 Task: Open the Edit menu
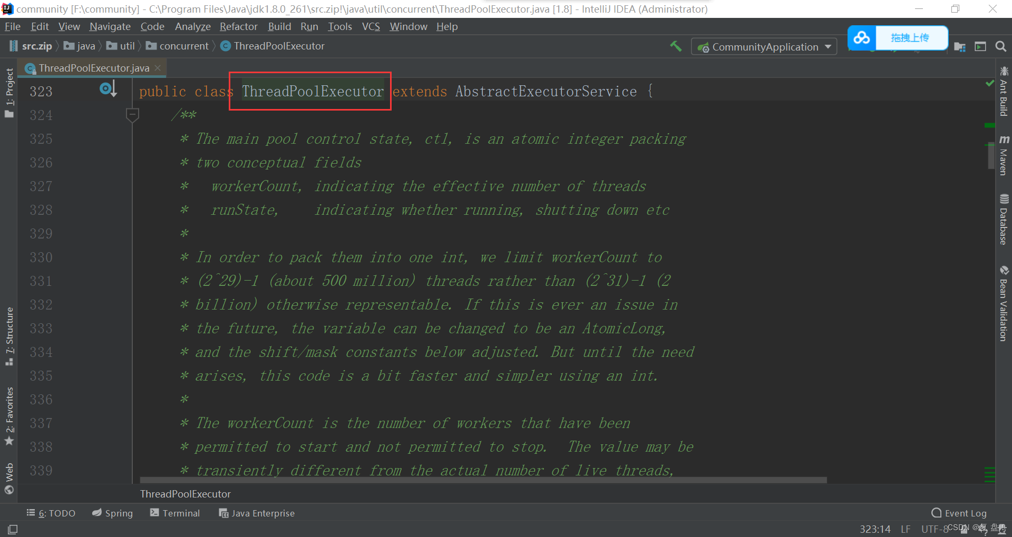[40, 26]
